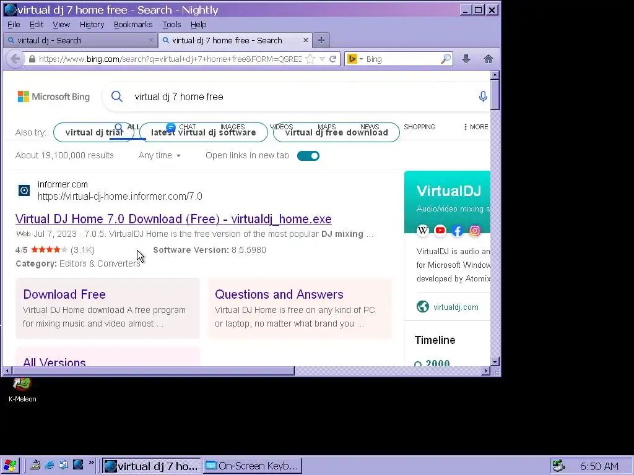Select the 'virtual dj free download' suggestion
The image size is (634, 475).
click(x=336, y=132)
